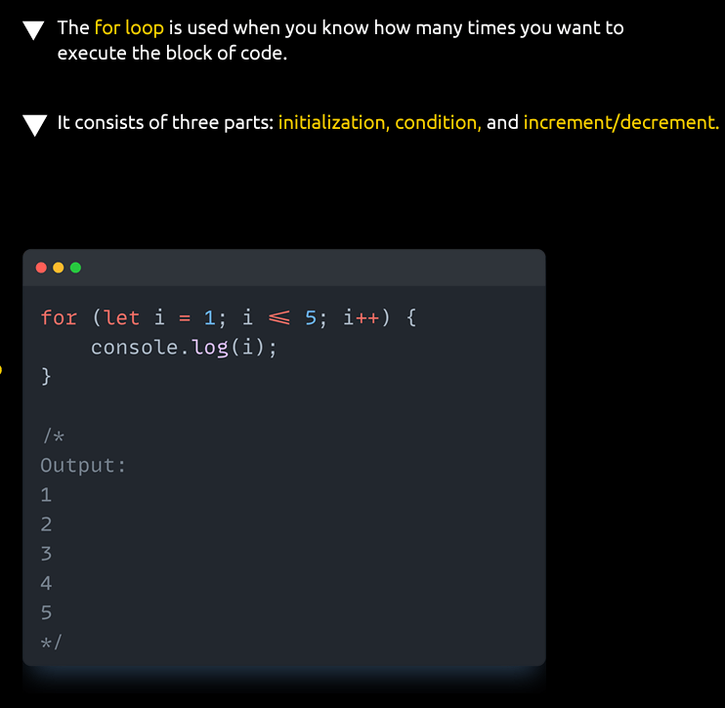
Task: Click the red dot in code window
Action: coord(41,268)
